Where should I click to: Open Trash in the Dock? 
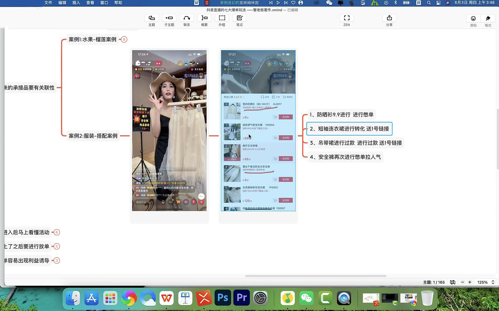coord(427,298)
